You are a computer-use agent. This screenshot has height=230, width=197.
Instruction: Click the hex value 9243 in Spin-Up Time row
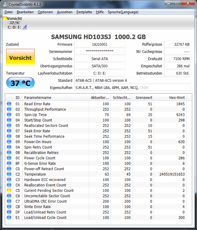[x=180, y=115]
